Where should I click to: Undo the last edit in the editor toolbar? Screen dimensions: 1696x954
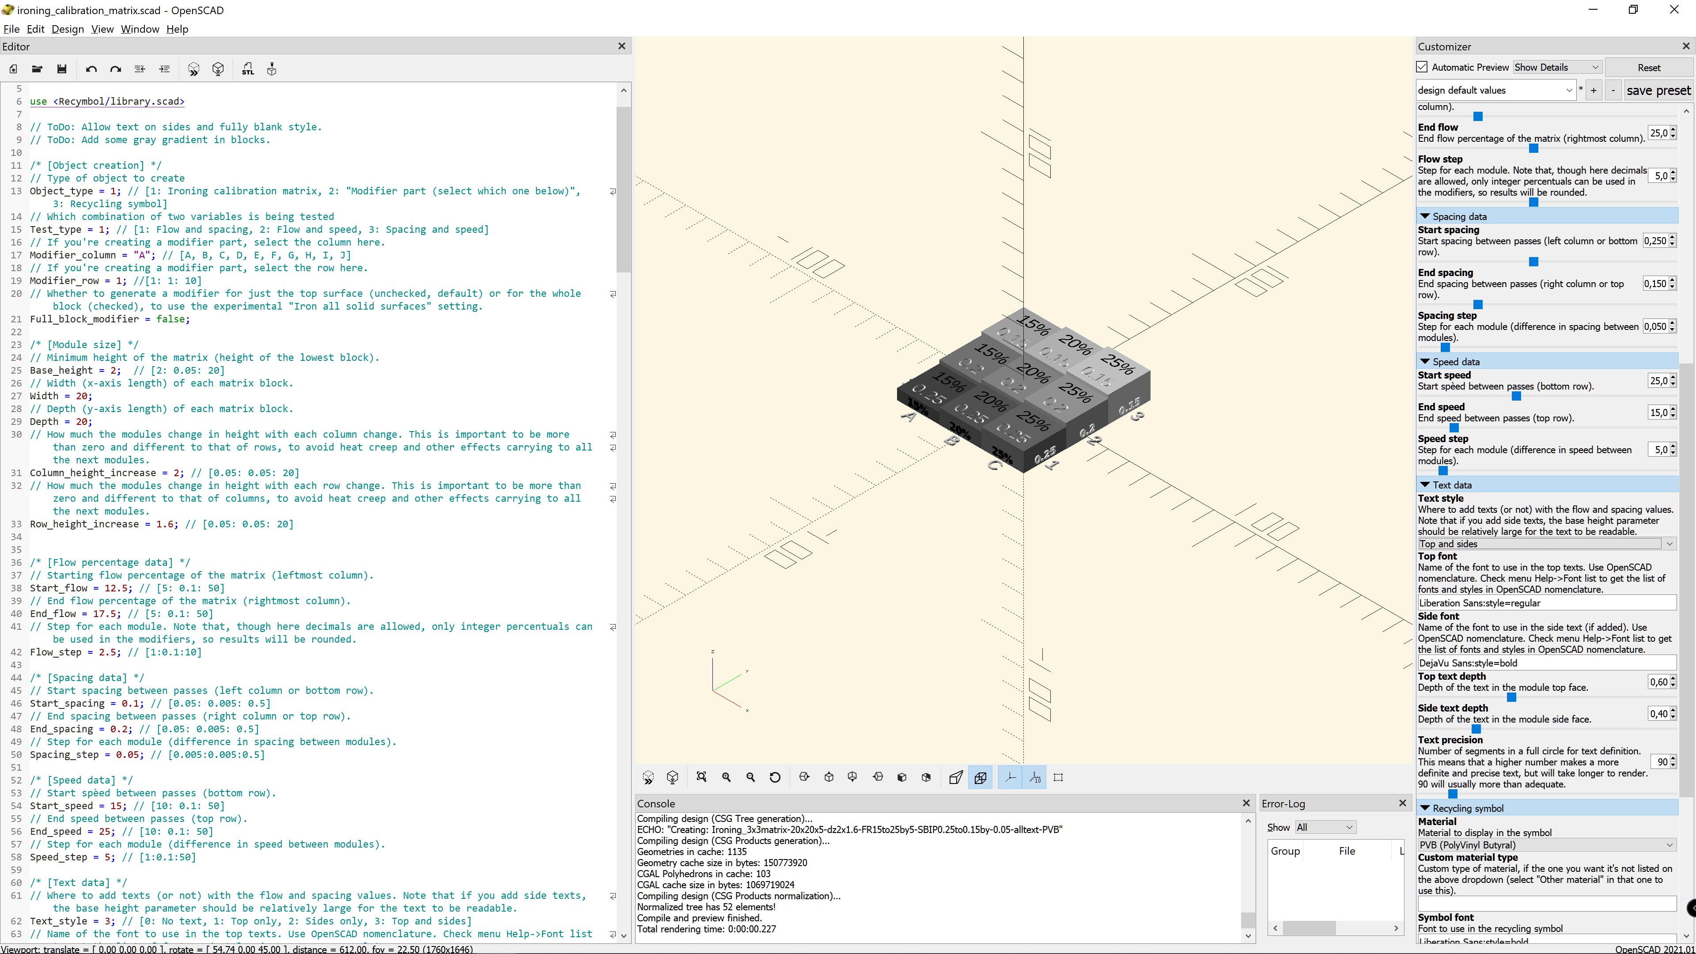coord(91,69)
